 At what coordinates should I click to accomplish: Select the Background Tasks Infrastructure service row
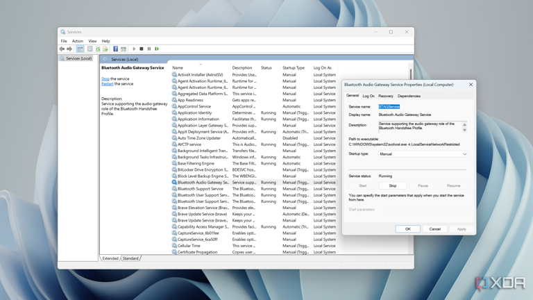254,157
